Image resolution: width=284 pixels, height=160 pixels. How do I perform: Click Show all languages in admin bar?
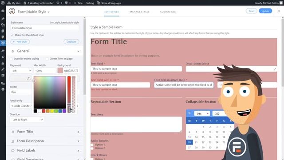(109, 3)
